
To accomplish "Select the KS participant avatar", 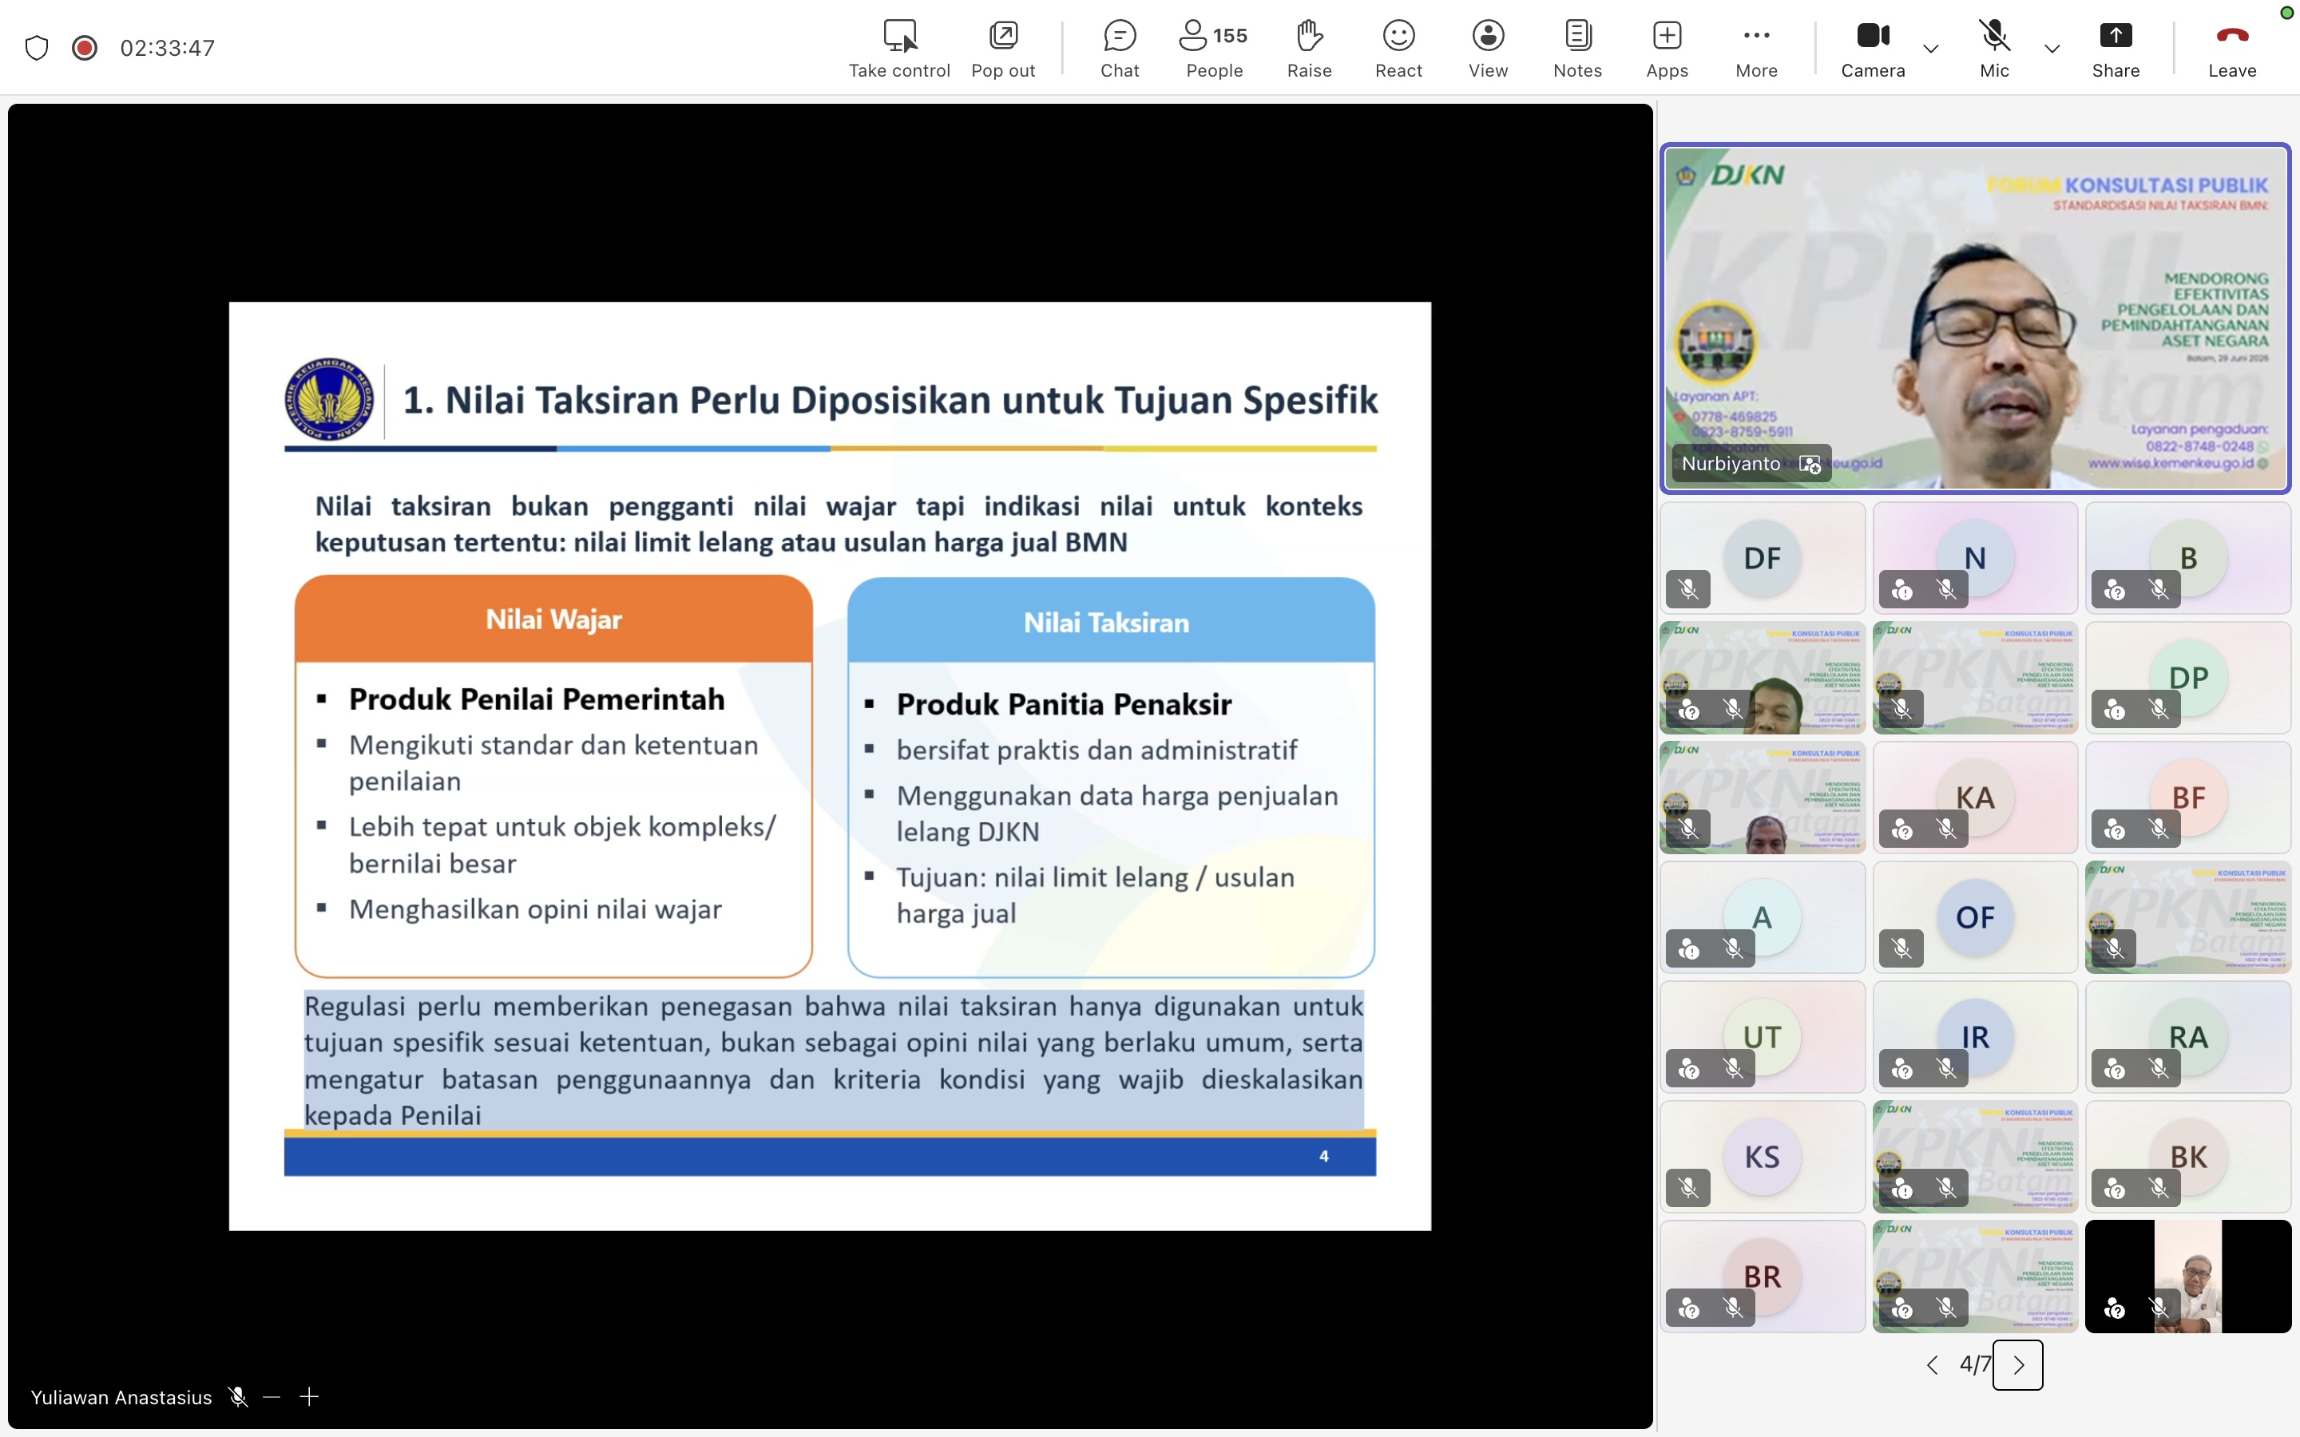I will click(x=1762, y=1157).
